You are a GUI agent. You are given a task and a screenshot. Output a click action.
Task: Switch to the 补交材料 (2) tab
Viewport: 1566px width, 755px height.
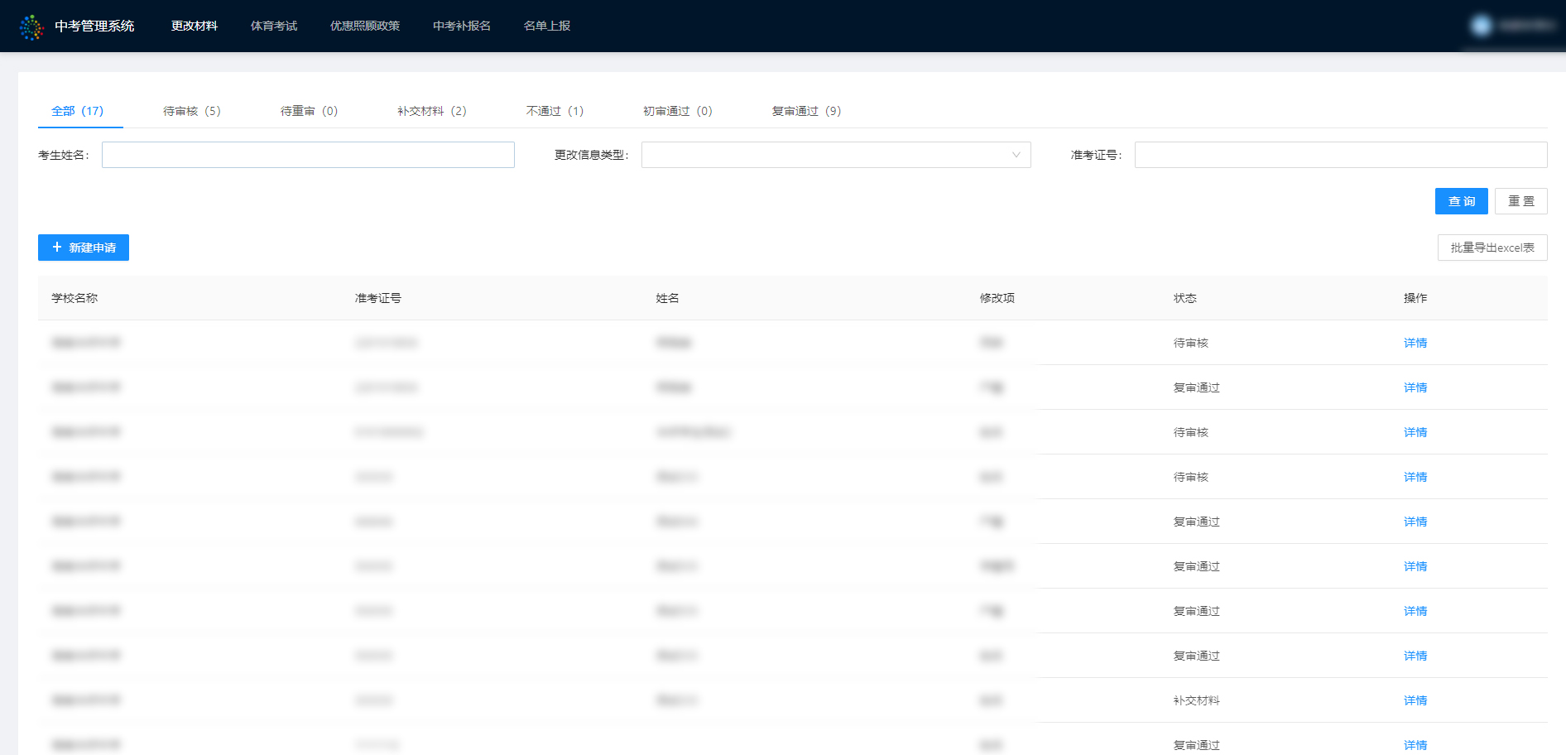[x=431, y=111]
